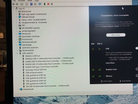Select Rendszereszközök category

[x=29, y=42]
